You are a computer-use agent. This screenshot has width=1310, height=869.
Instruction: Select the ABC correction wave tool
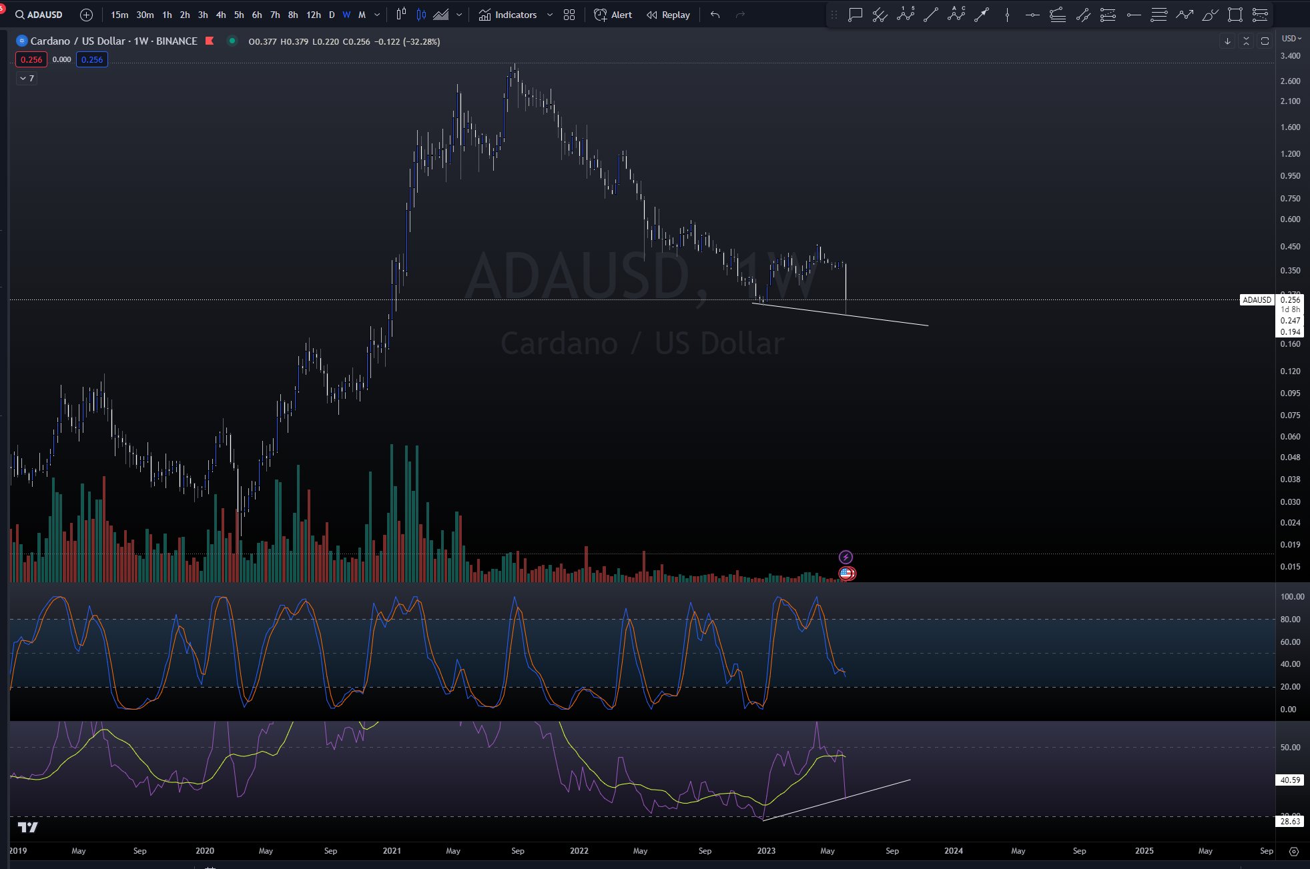pyautogui.click(x=956, y=14)
